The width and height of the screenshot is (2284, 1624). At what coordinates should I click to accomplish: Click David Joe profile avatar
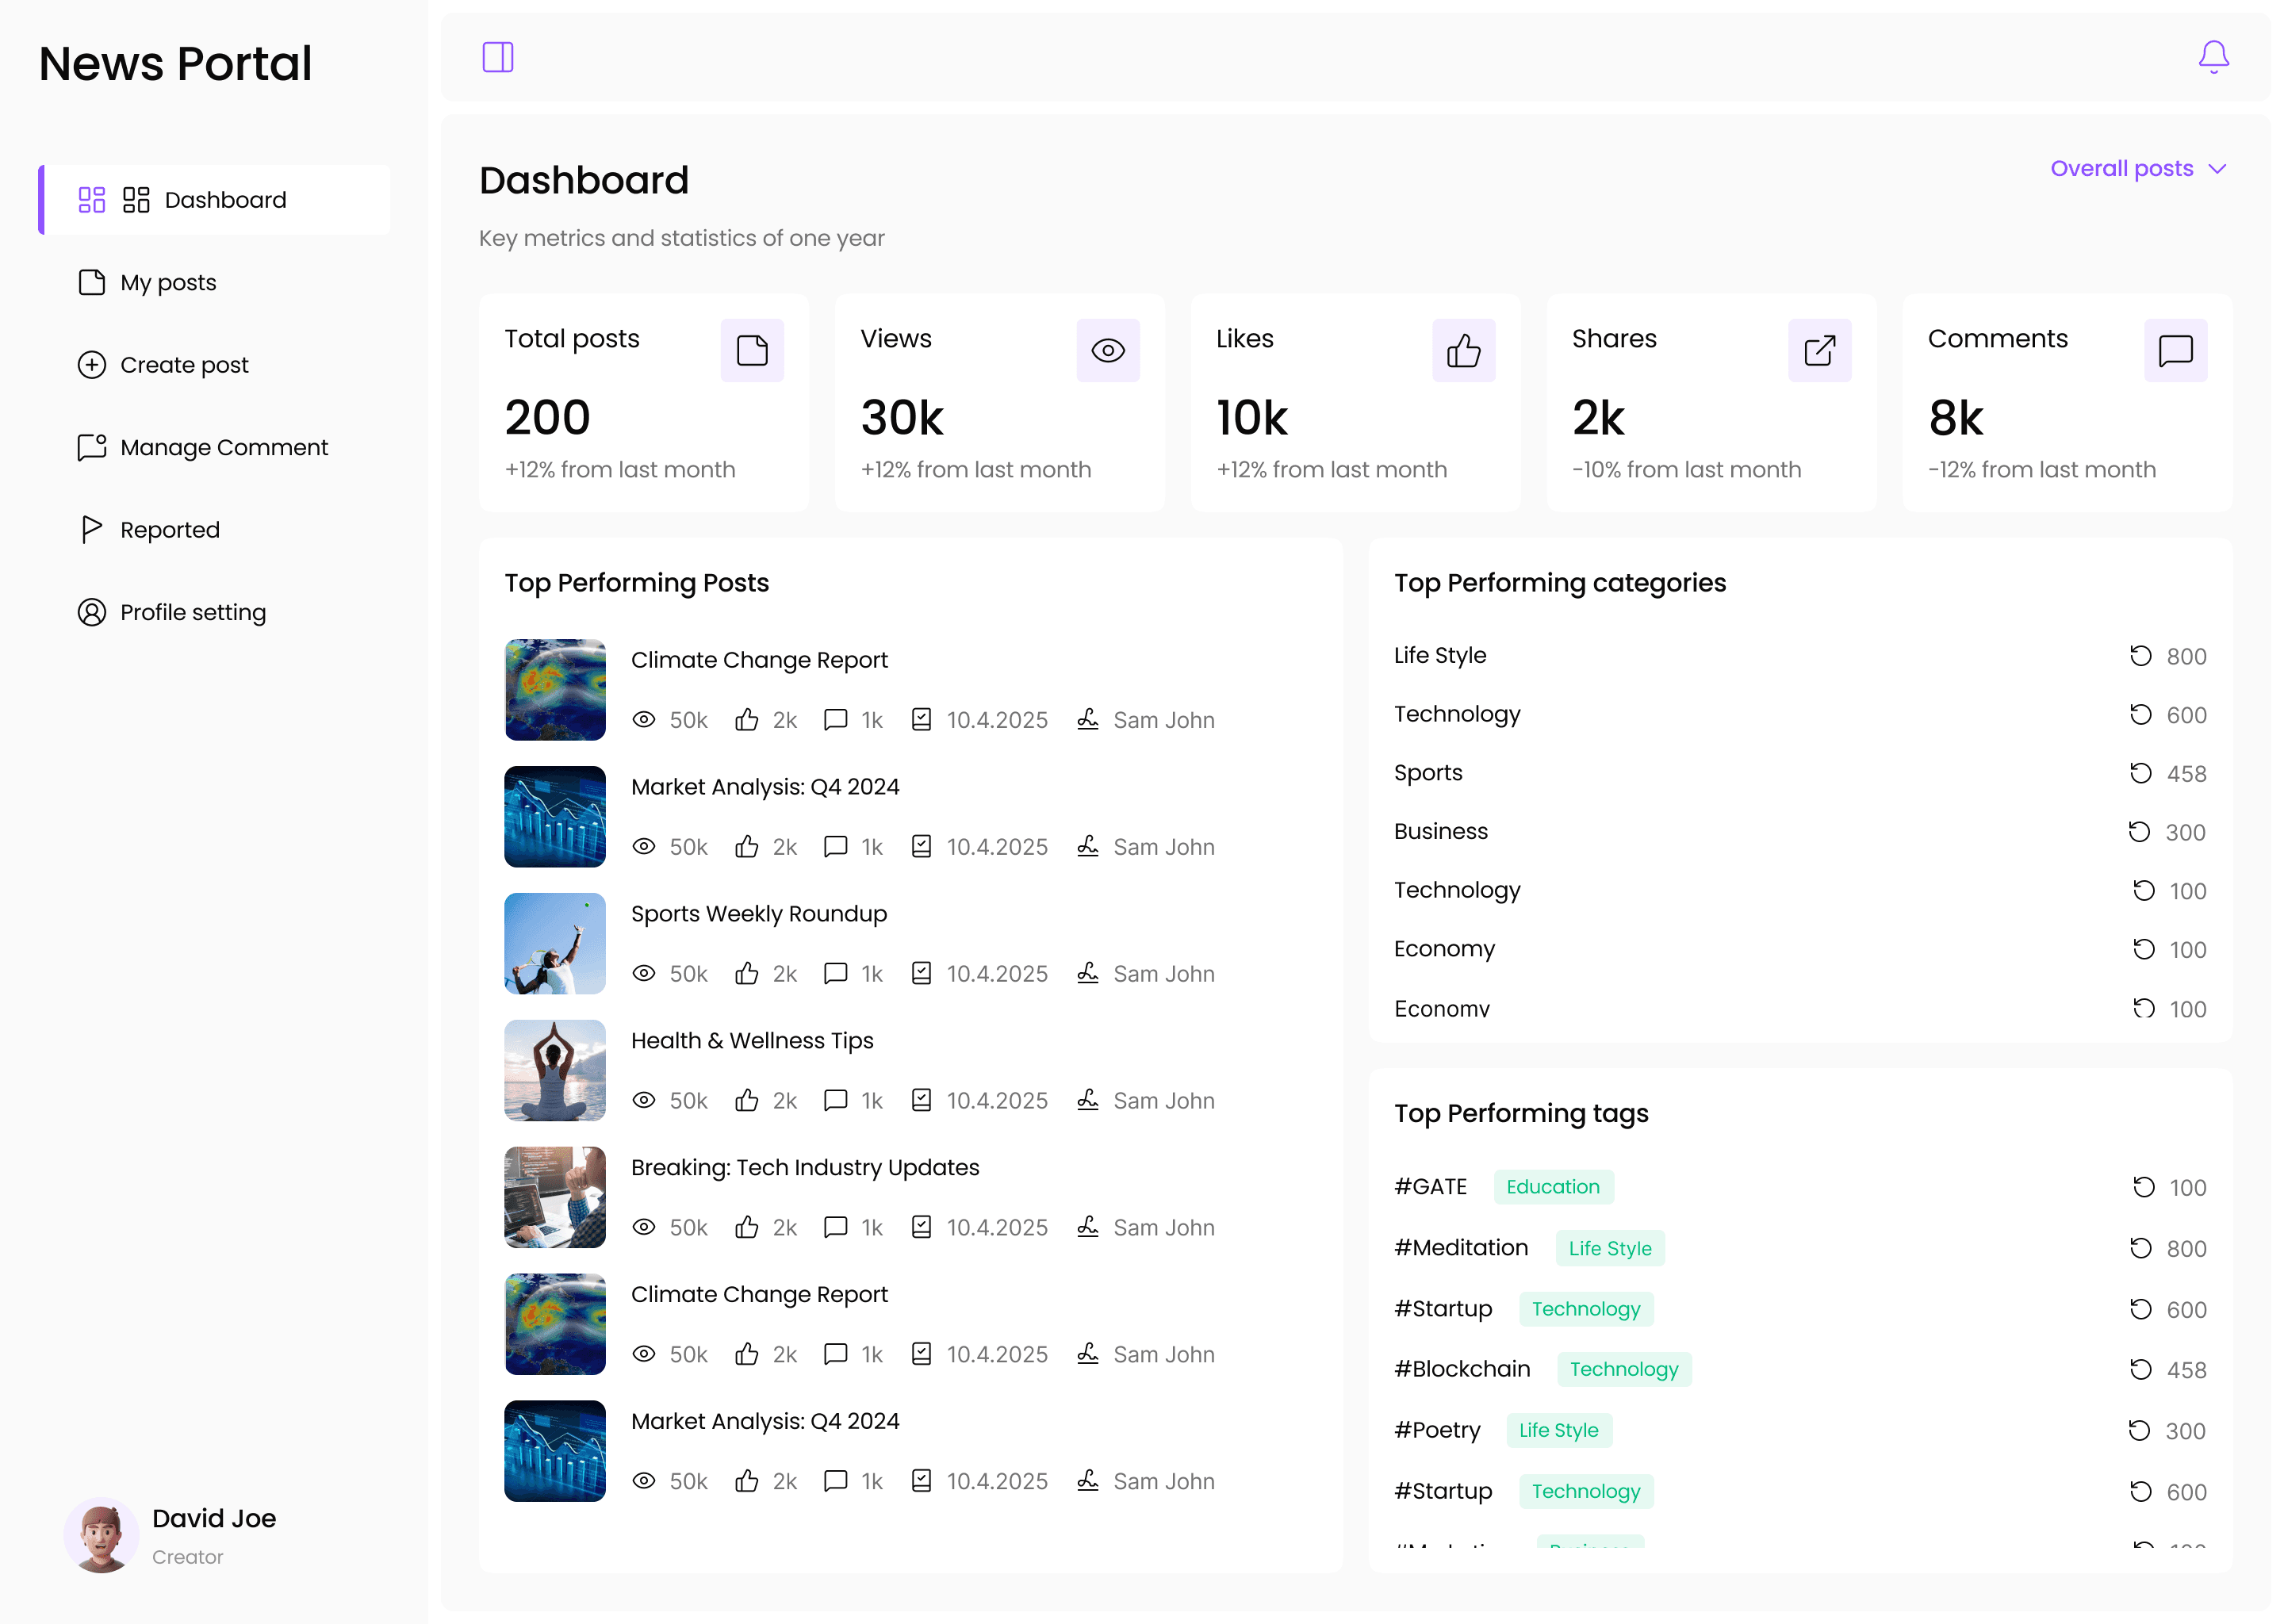pyautogui.click(x=101, y=1535)
